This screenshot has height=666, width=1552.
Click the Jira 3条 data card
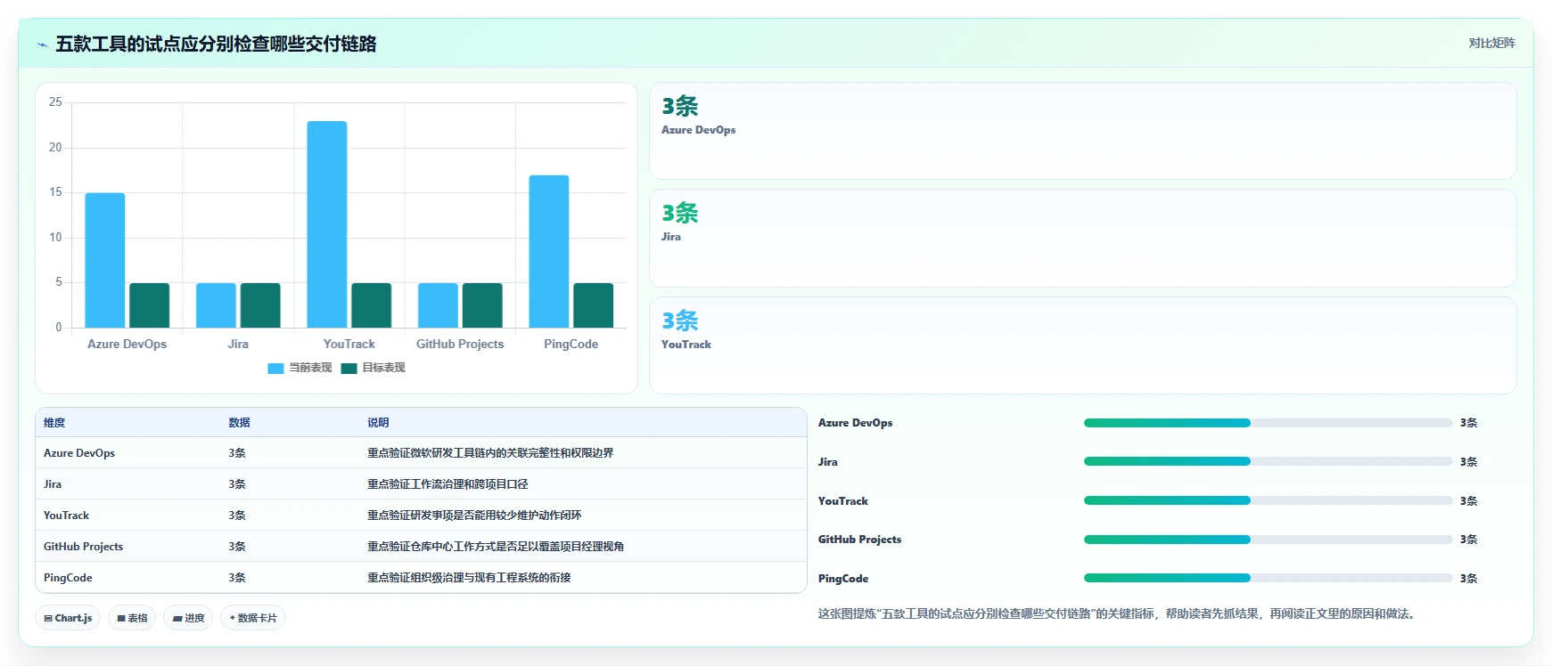(1082, 238)
